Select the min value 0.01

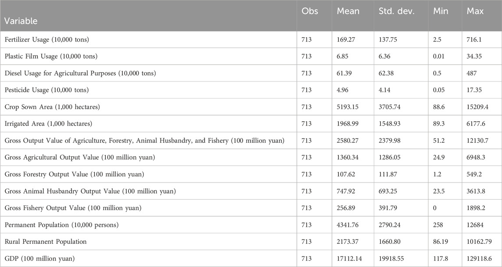coord(438,56)
